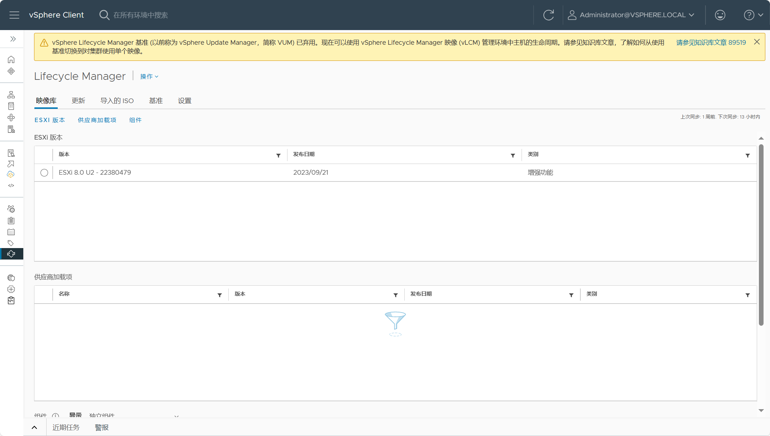Filter vendor add-ons 类别 column

coord(747,295)
